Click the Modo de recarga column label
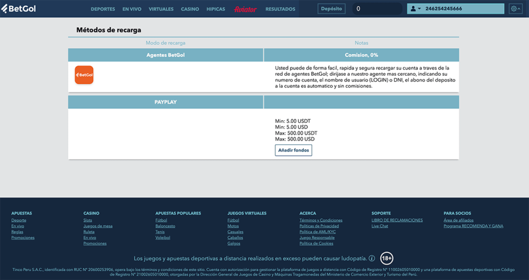Image resolution: width=529 pixels, height=280 pixels. coord(165,43)
